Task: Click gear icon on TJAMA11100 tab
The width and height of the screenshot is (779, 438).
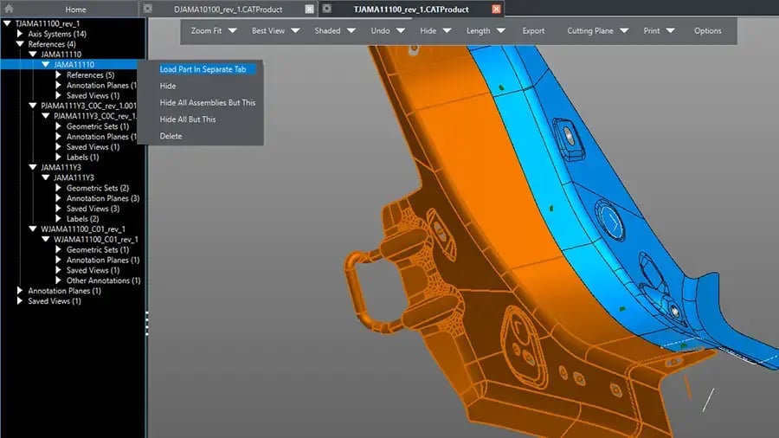Action: (327, 9)
